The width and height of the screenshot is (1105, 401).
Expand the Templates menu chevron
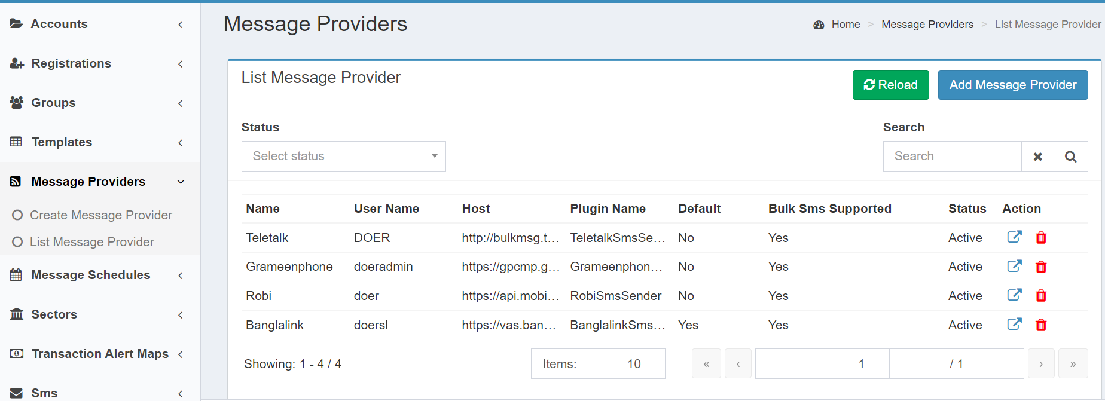(181, 143)
